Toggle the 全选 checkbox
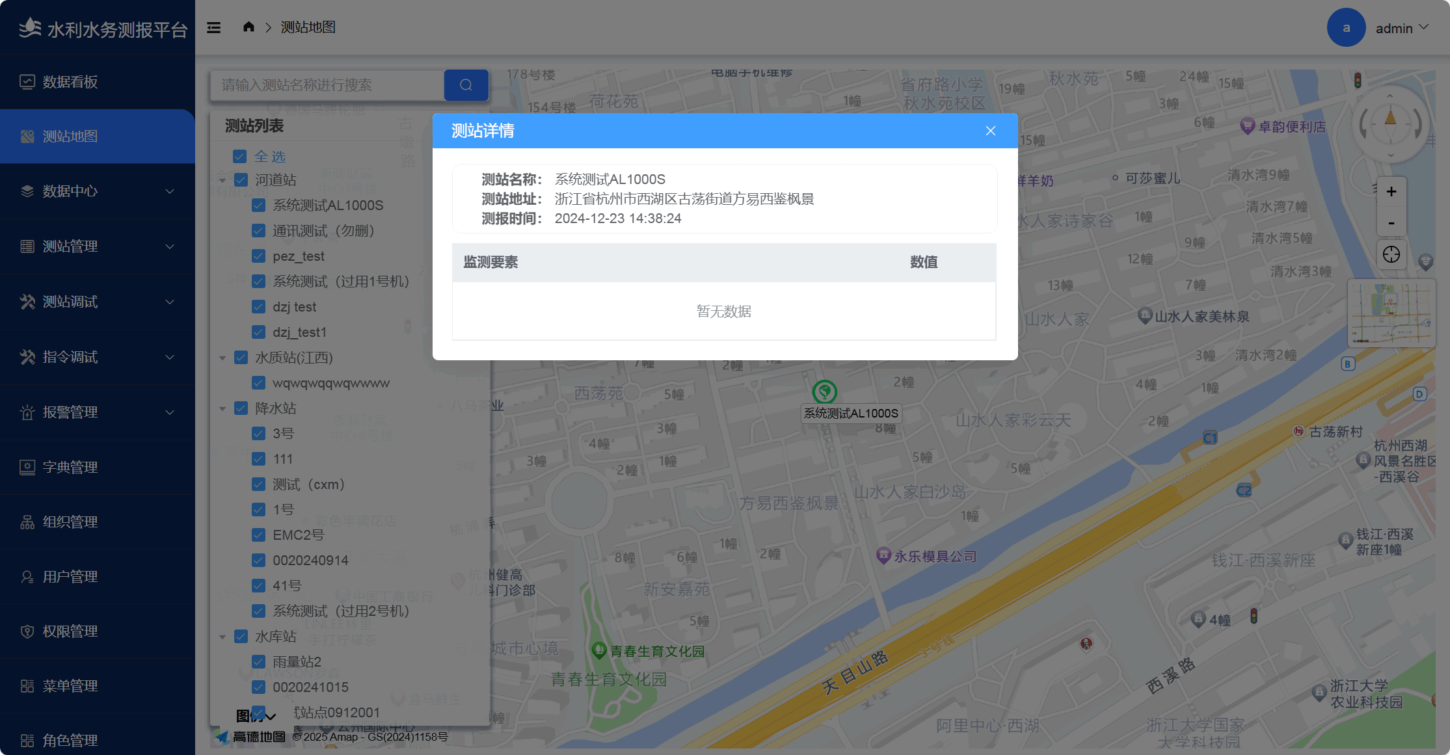 tap(240, 157)
